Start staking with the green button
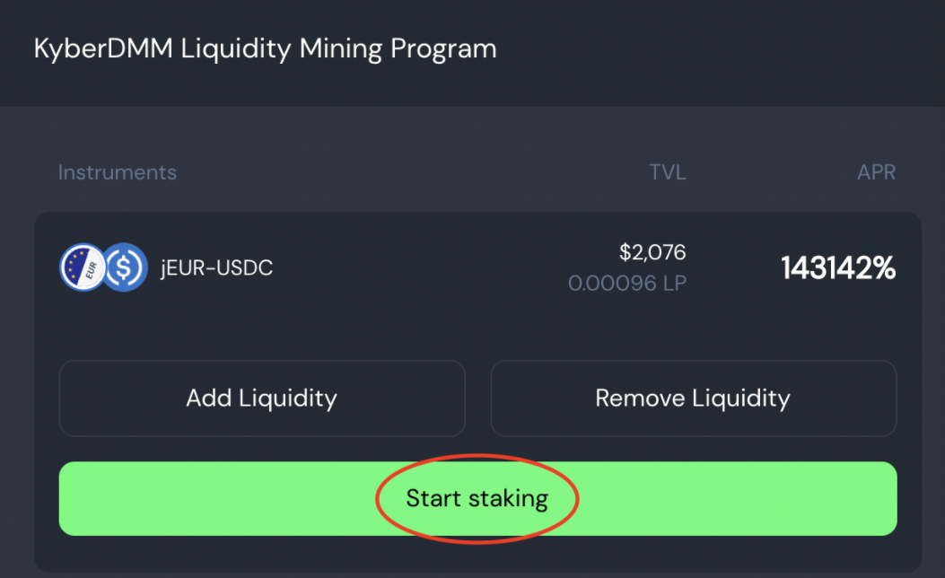Viewport: 945px width, 578px height. pyautogui.click(x=477, y=498)
